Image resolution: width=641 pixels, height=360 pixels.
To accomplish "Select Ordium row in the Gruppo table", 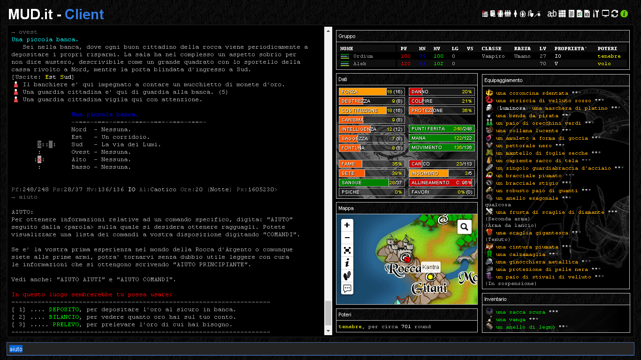I will pyautogui.click(x=483, y=56).
